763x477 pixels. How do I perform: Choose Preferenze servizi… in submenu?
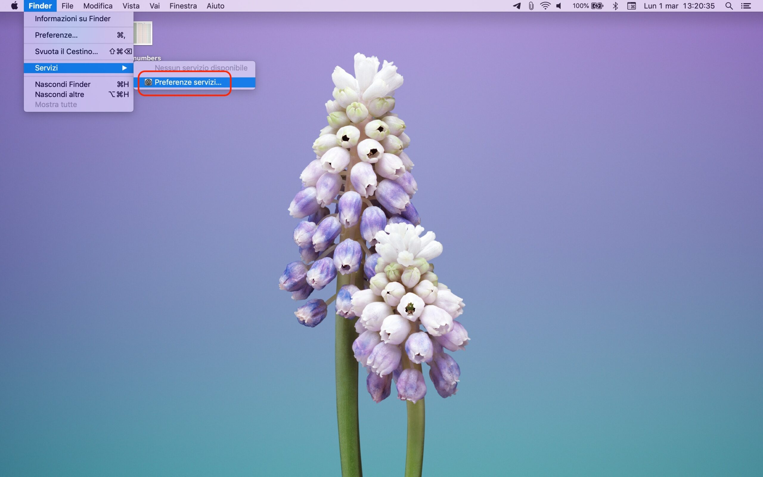tap(188, 82)
